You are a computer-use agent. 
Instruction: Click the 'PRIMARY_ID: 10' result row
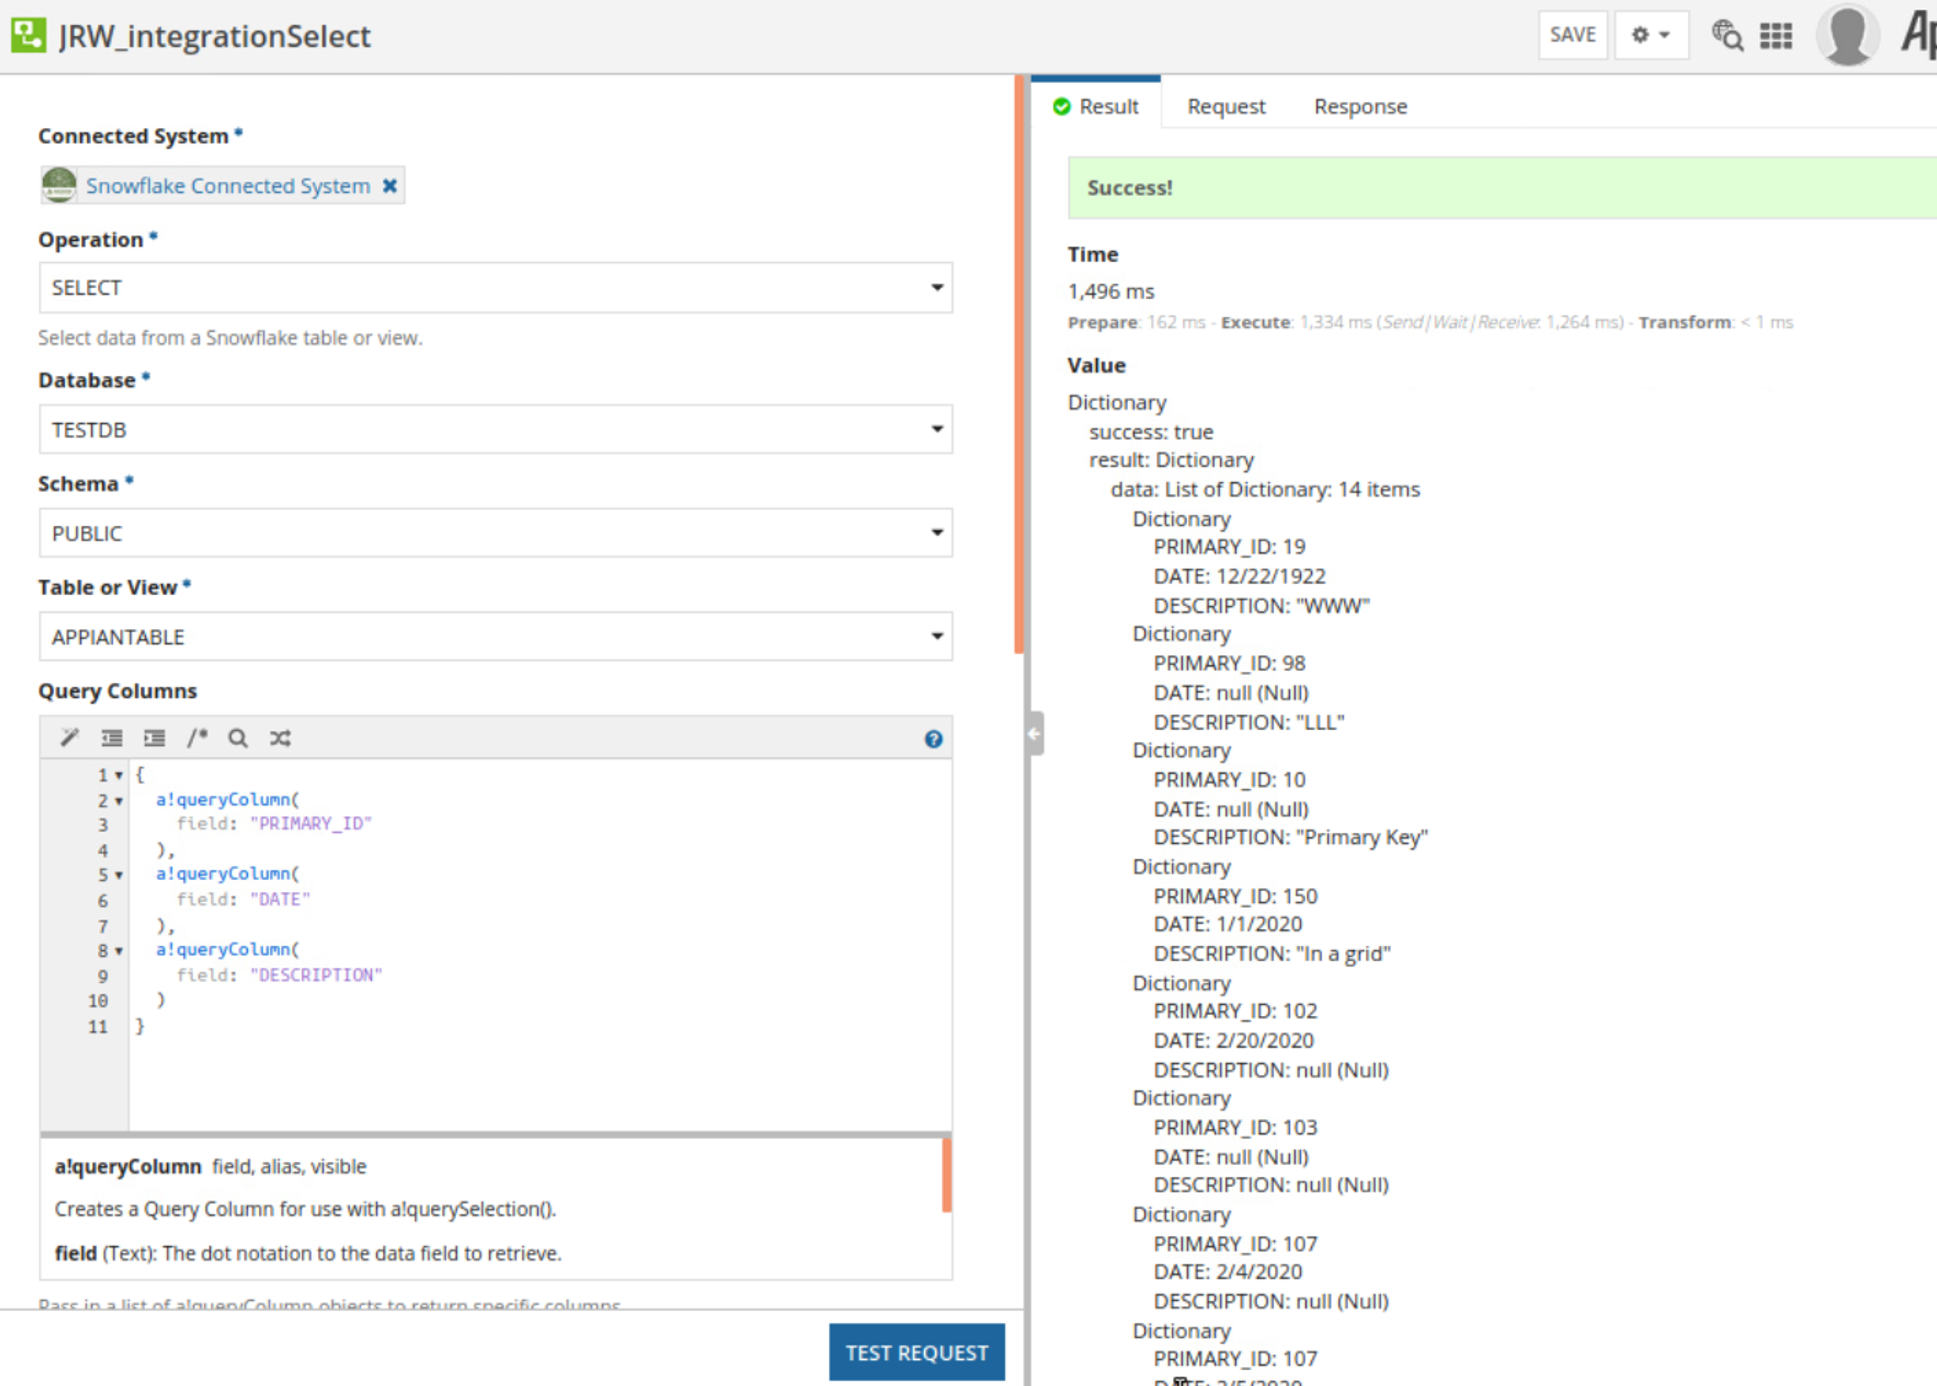point(1230,780)
